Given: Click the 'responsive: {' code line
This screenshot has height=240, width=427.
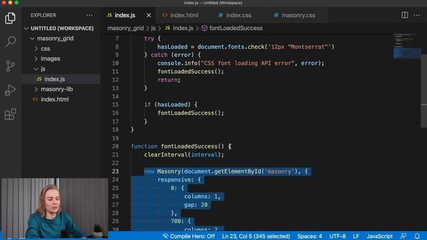Looking at the screenshot, I should (179, 179).
